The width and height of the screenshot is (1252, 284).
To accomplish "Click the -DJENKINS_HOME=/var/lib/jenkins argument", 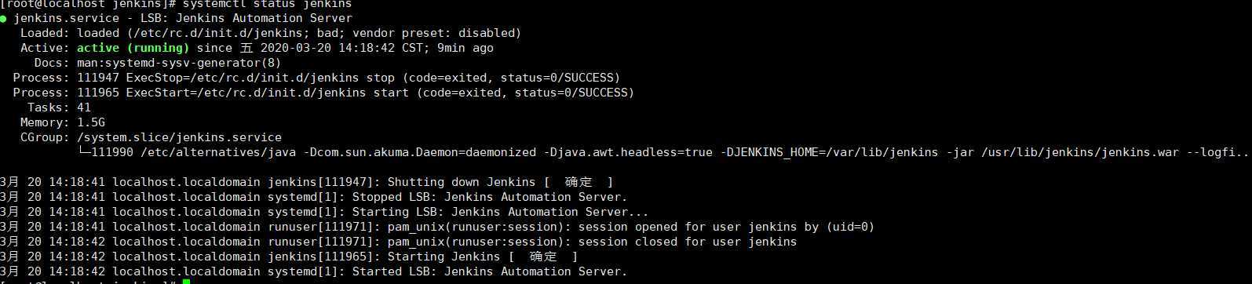I will click(829, 152).
